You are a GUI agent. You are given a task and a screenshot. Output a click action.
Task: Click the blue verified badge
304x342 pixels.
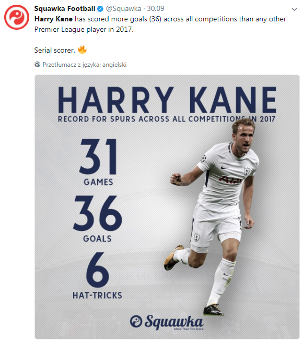(x=100, y=9)
